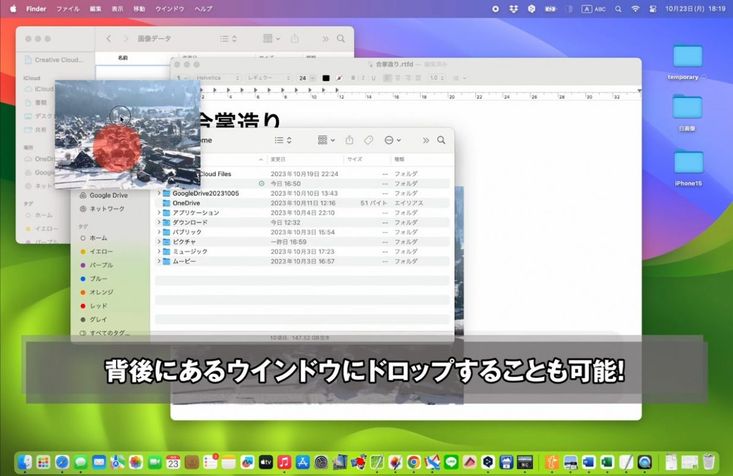Open the Helvetica font family dropdown
This screenshot has height=476, width=733.
click(218, 78)
